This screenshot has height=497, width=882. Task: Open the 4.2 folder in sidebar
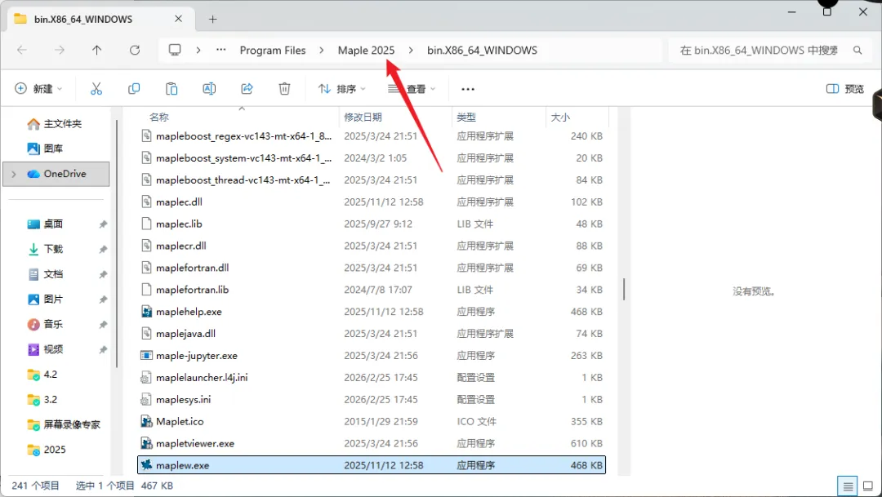(42, 375)
